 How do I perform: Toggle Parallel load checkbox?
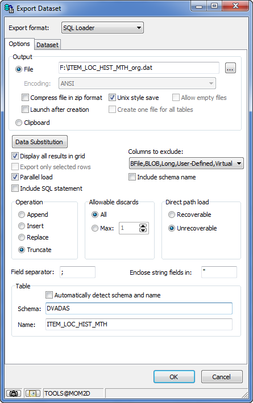tap(15, 177)
